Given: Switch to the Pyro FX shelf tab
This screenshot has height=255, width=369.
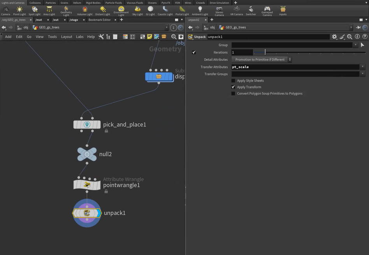Looking at the screenshot, I should tap(165, 3).
